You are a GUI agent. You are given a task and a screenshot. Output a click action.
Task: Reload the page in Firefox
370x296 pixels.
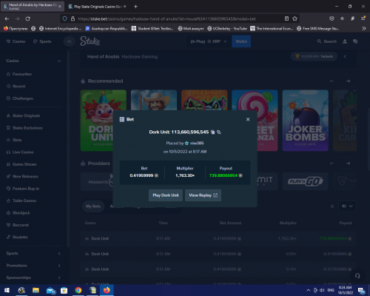pyautogui.click(x=28, y=18)
